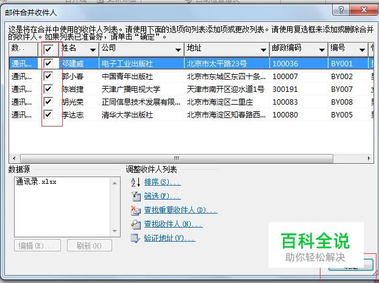The image size is (379, 283).
Task: Uncheck the recipient 胡光荣
Action: coord(48,102)
